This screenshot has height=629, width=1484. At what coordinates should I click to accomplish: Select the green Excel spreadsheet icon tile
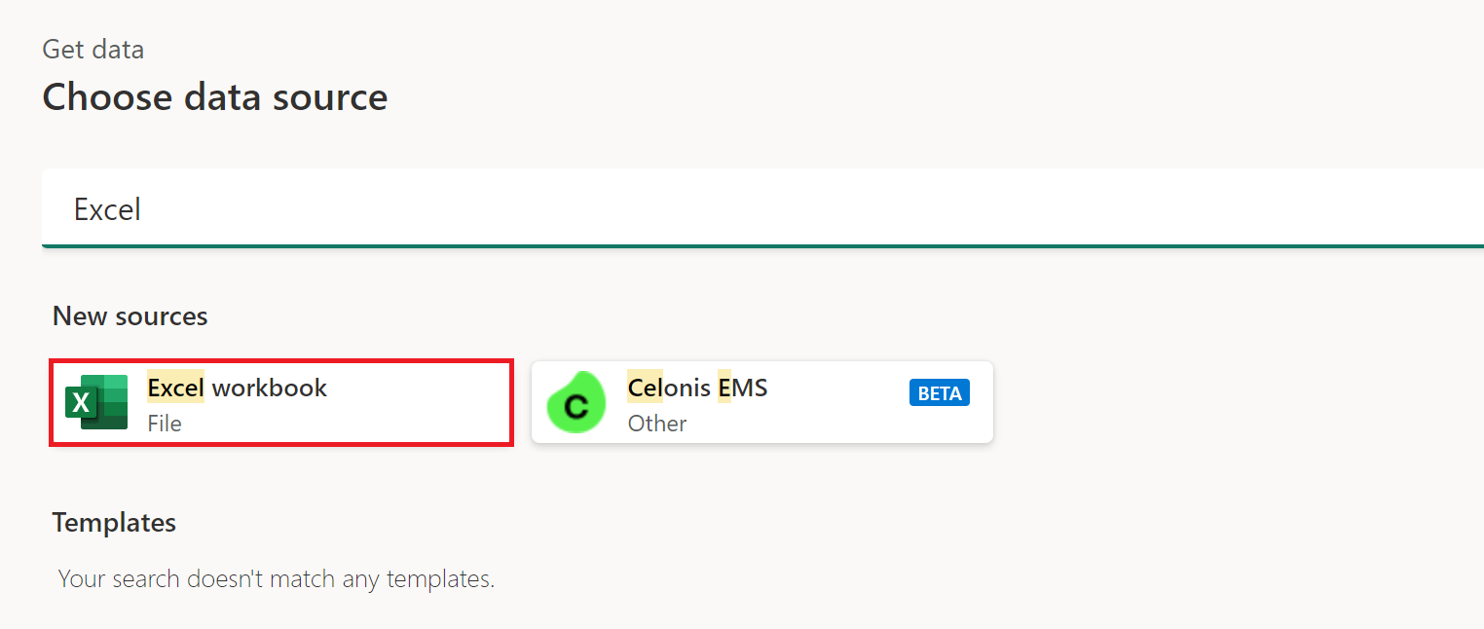94,401
